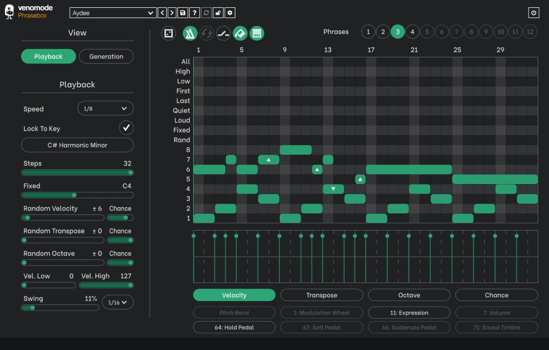The width and height of the screenshot is (549, 350).
Task: Toggle the piano keyboard icon
Action: coord(257,34)
